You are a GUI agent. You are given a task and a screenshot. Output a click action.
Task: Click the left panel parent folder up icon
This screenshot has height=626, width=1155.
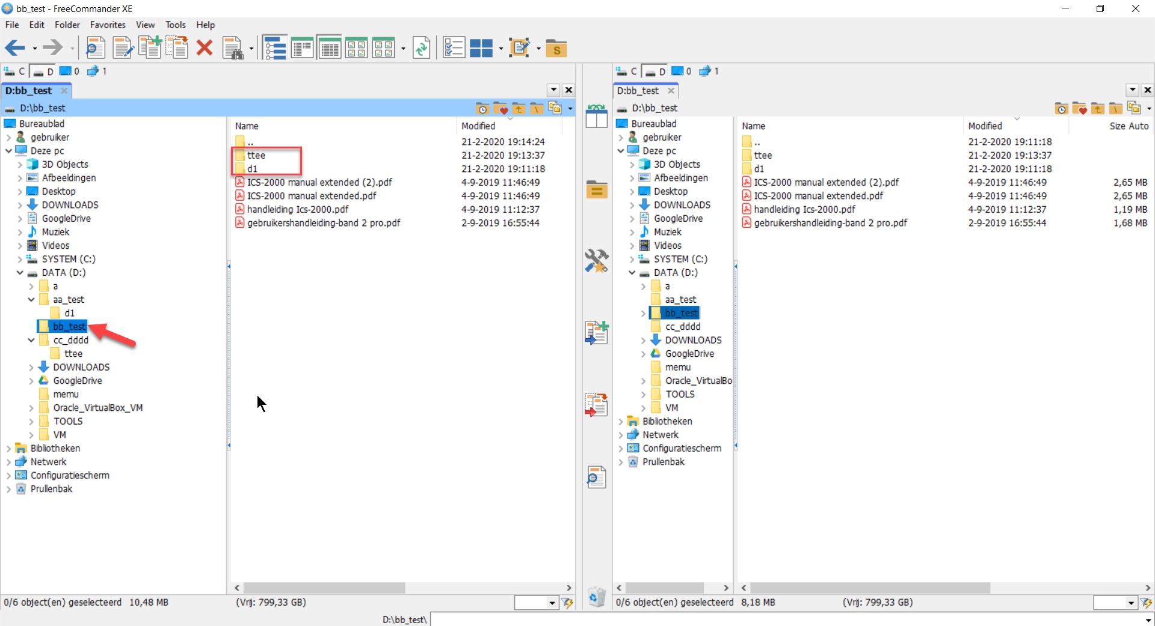pyautogui.click(x=519, y=108)
